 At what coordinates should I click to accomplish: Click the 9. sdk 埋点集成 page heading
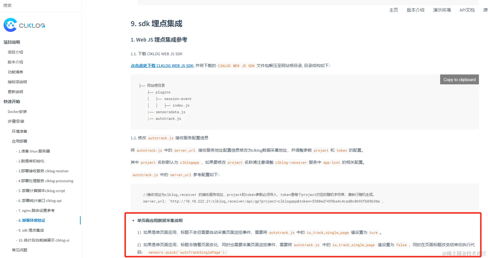point(157,24)
